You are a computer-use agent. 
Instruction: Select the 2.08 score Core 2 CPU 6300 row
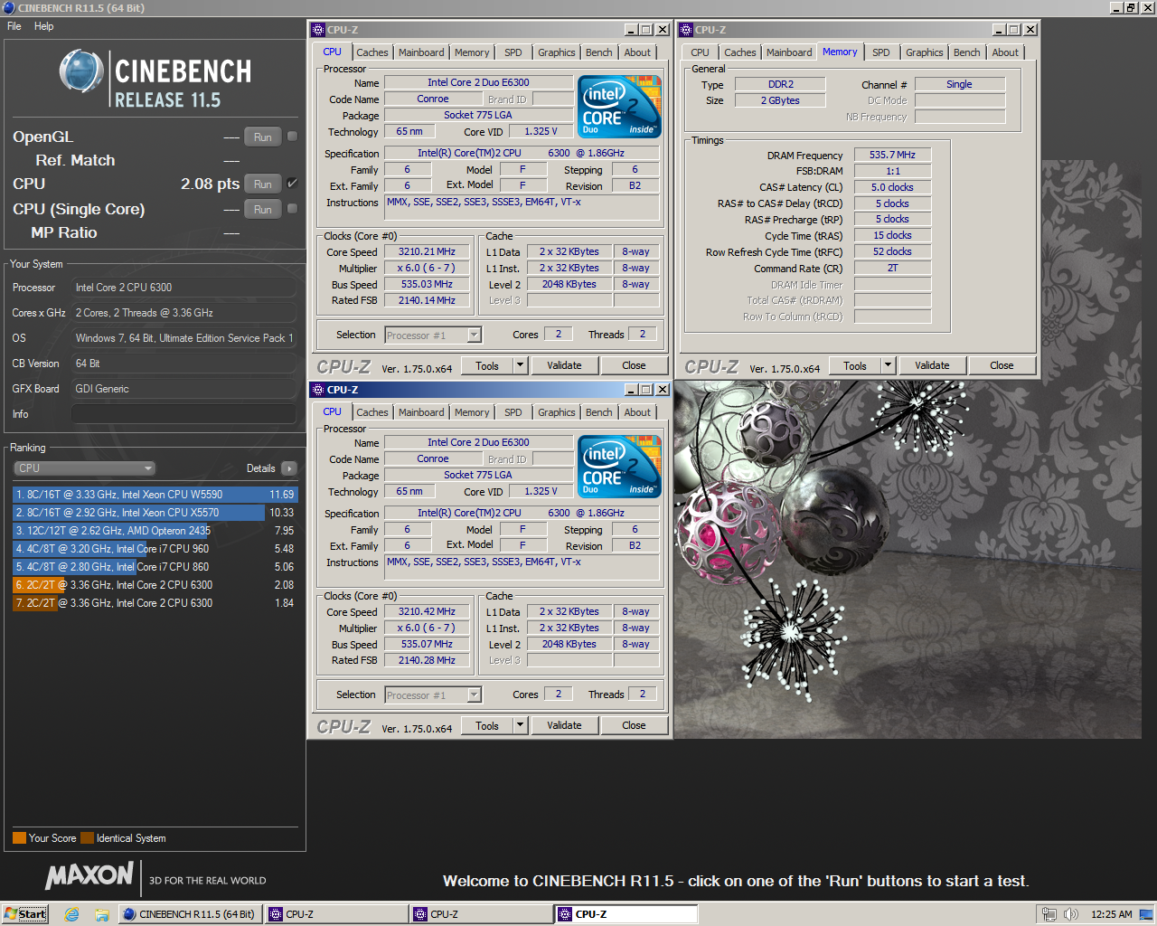coord(155,585)
